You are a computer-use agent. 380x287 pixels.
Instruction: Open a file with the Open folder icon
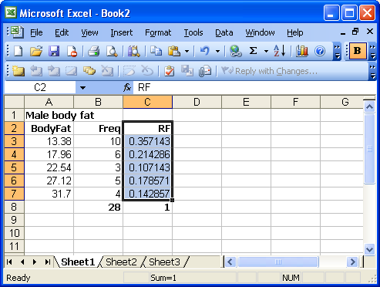[36, 51]
